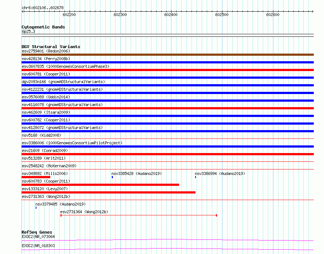Open nsv600781 (Cooper2011) variant label
The height and width of the screenshot is (254, 324).
coord(46,74)
